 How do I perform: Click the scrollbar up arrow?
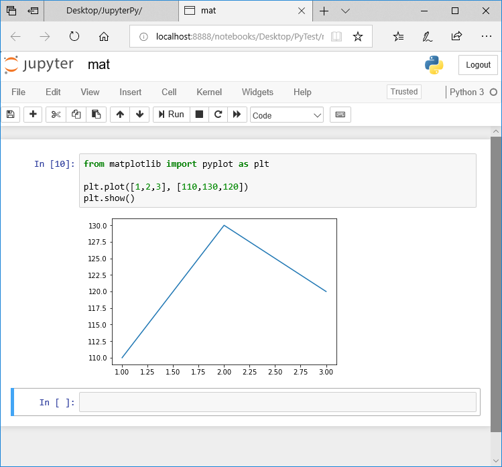click(495, 131)
